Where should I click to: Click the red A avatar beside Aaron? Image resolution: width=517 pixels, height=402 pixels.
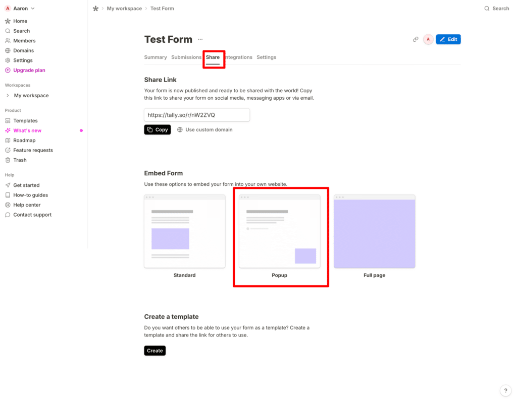pos(8,9)
